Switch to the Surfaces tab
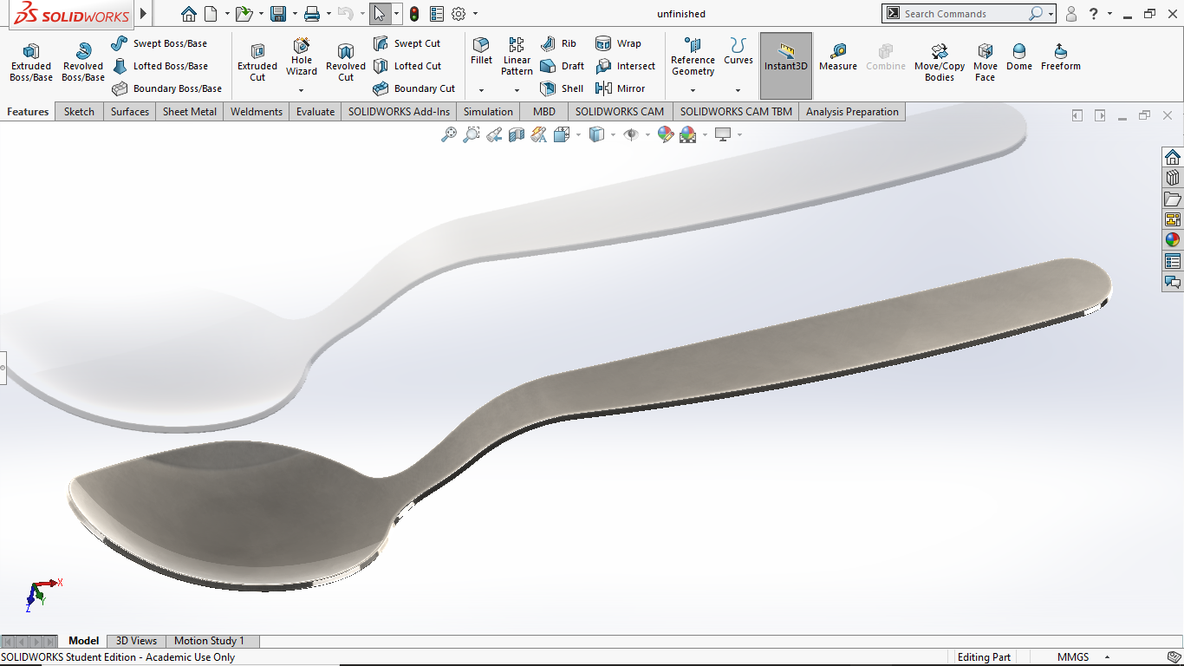 pos(129,111)
